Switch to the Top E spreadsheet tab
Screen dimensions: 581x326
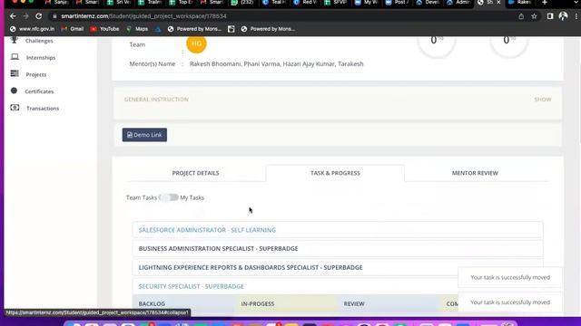pyautogui.click(x=181, y=3)
